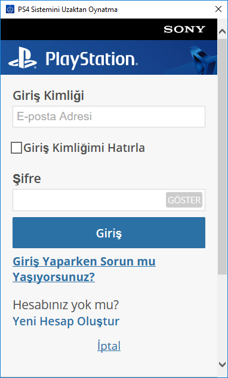Viewport: 228px width, 378px height.
Task: Focus the Şifre password field
Action: (89, 200)
